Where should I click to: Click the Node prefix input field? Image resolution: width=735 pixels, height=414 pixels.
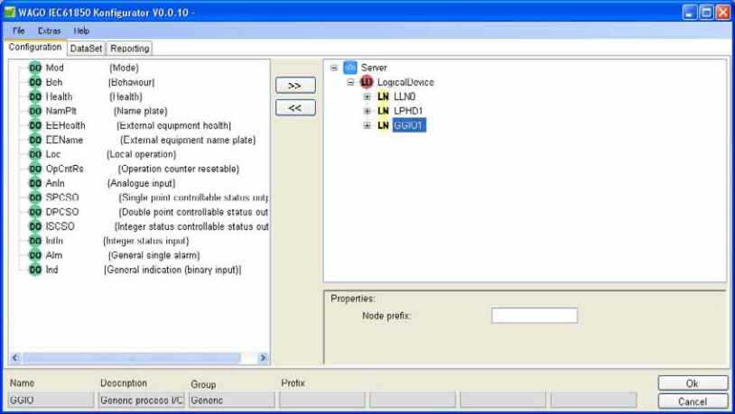pos(535,316)
